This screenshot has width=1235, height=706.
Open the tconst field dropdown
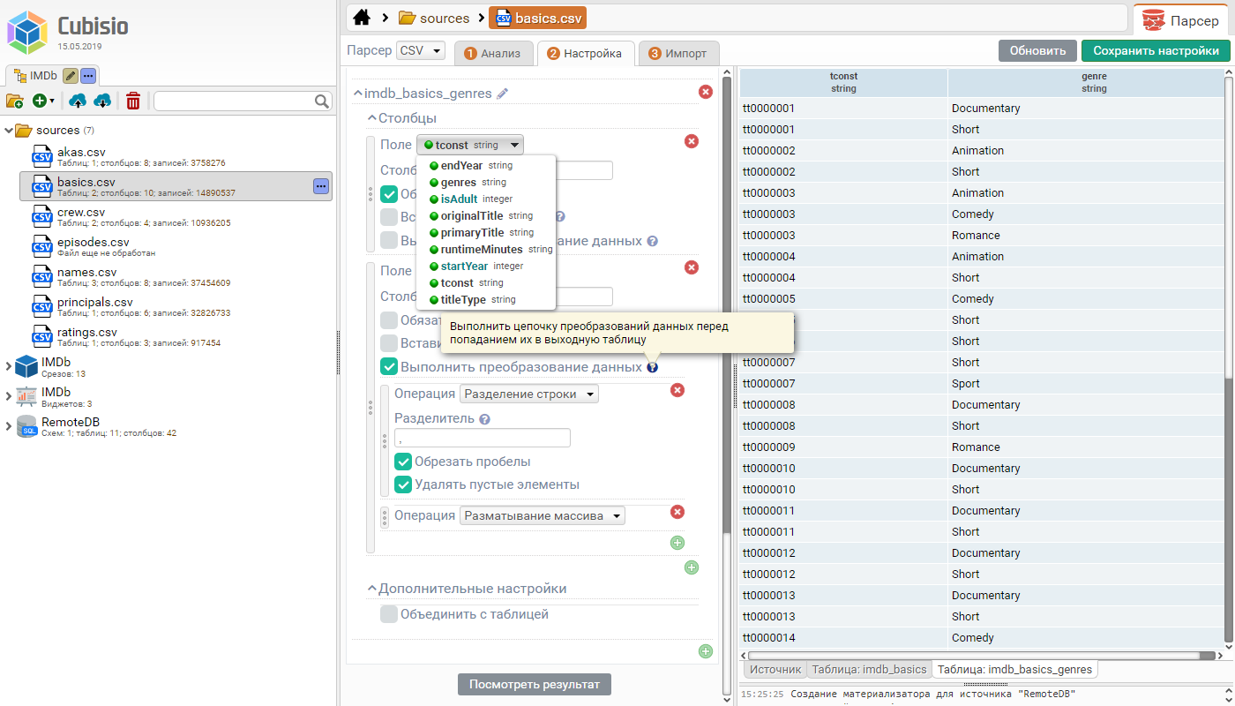pyautogui.click(x=470, y=145)
